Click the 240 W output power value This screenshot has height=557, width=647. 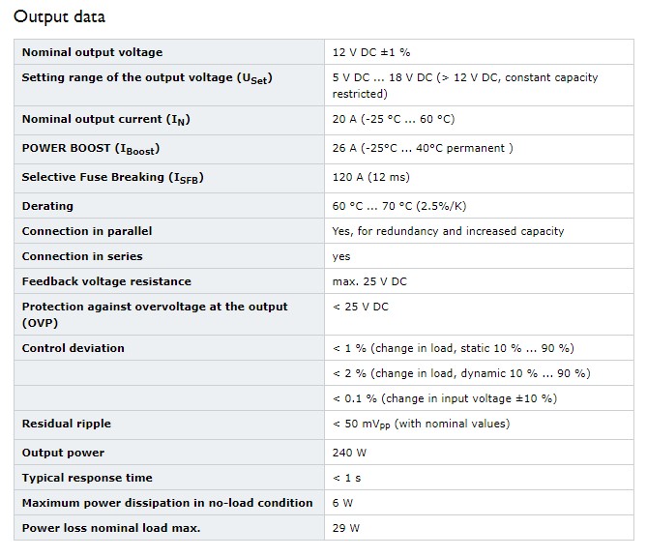(349, 453)
